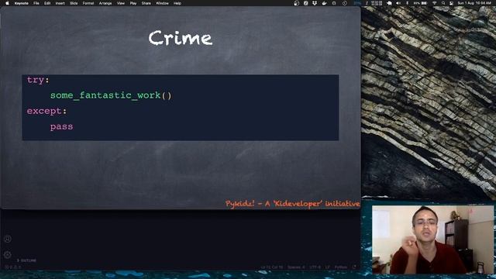Image resolution: width=496 pixels, height=279 pixels.
Task: Open Spotlight search magnifier icon
Action: tap(443, 3)
